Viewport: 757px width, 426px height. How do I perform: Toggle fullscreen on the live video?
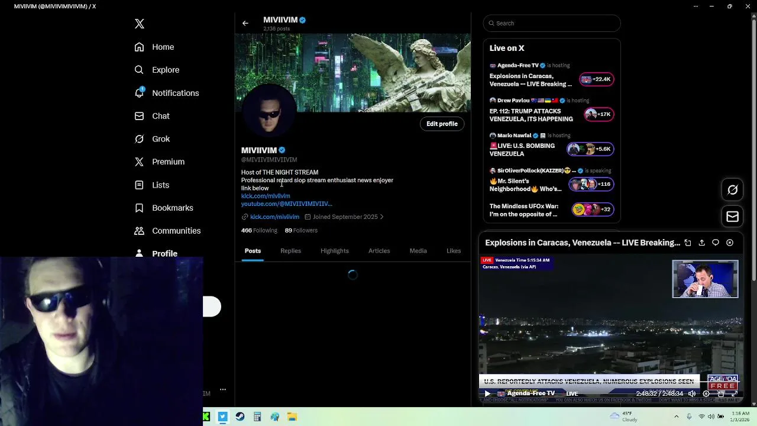735,393
